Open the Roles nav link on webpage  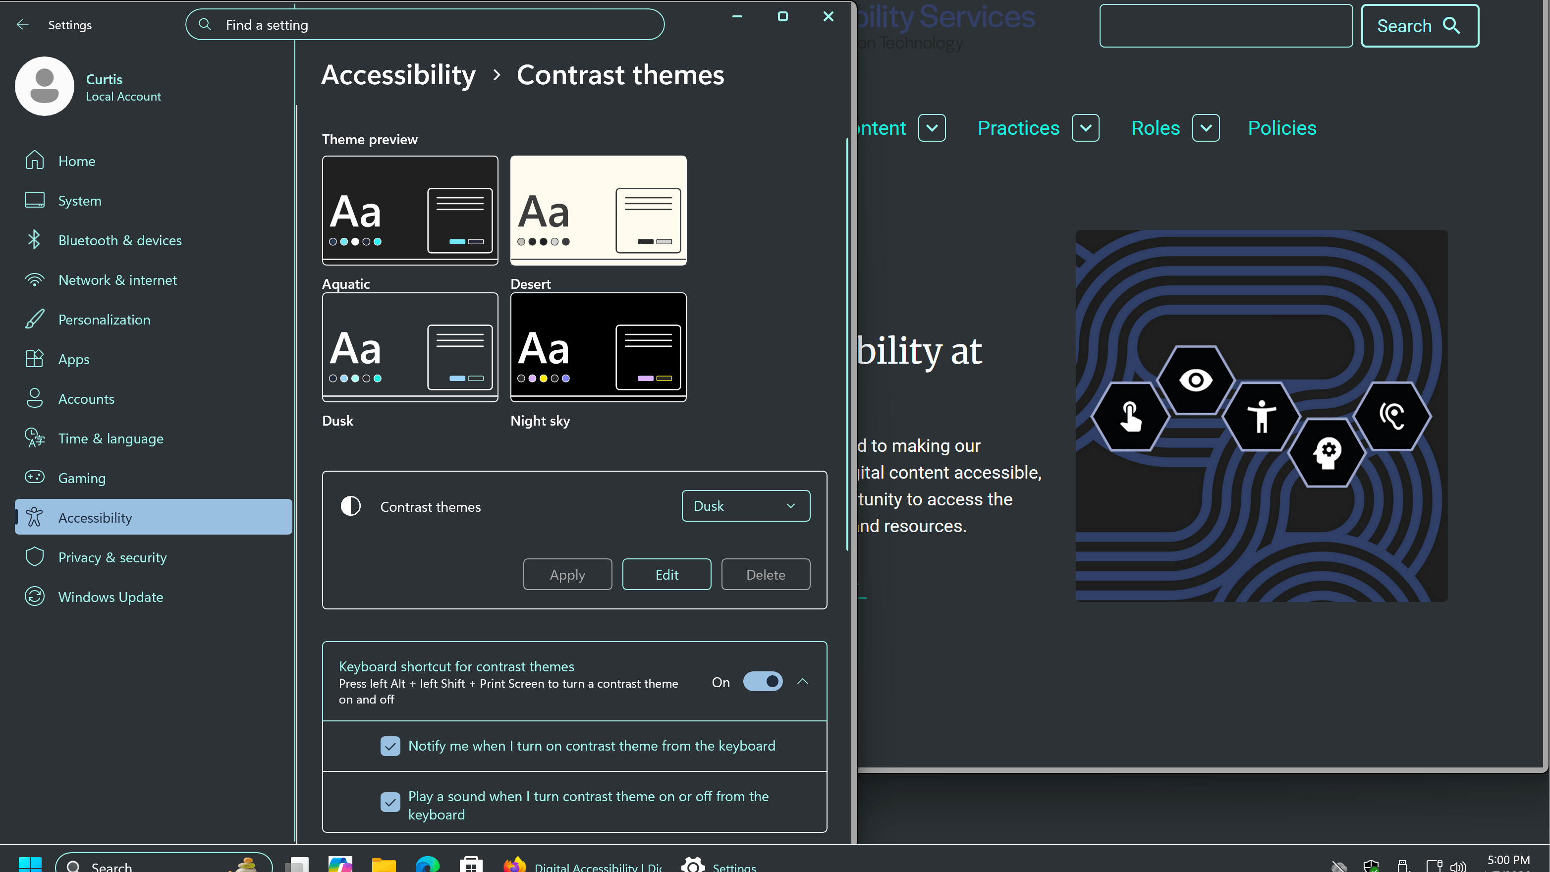pyautogui.click(x=1155, y=128)
